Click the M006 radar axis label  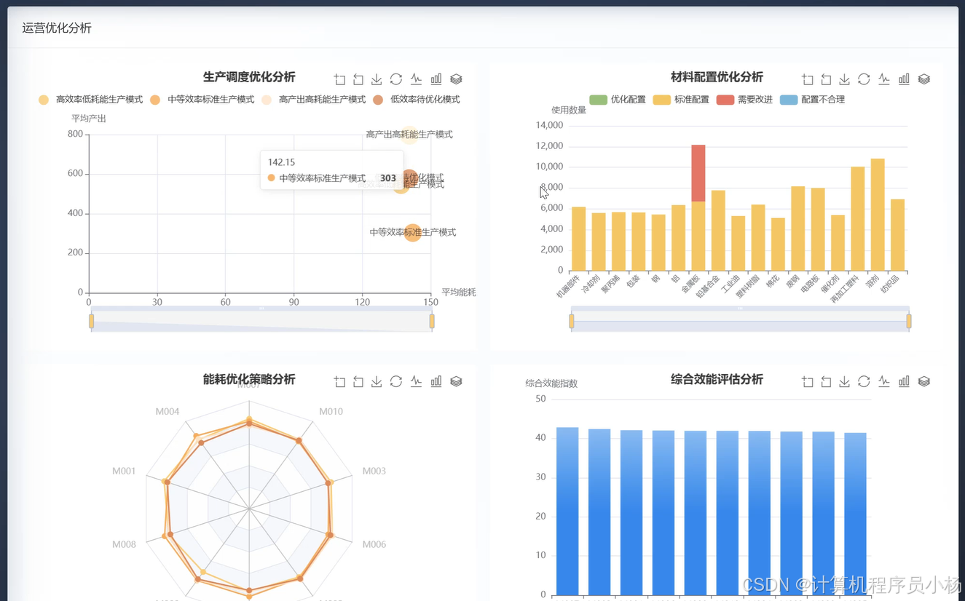pos(374,545)
